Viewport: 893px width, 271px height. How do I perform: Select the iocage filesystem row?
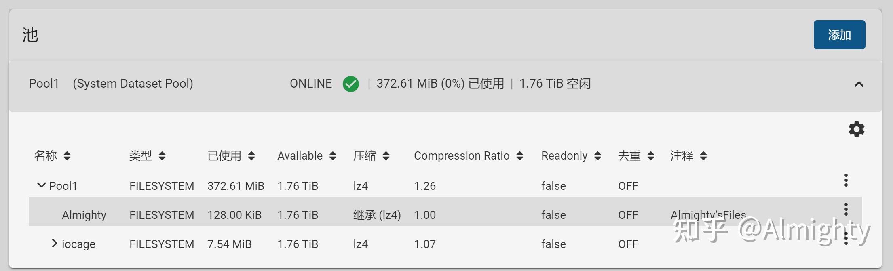click(x=79, y=244)
